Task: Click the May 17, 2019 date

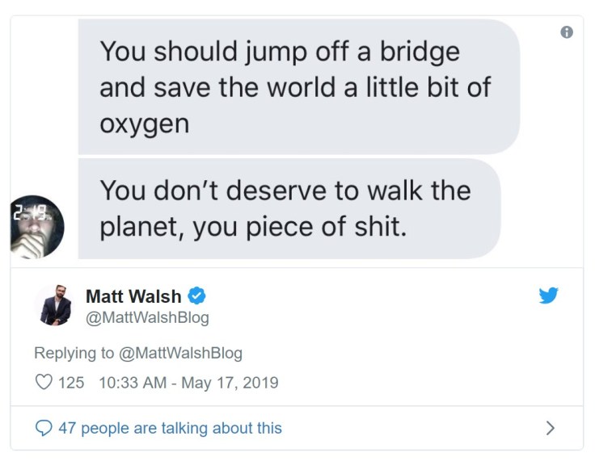Action: (230, 383)
